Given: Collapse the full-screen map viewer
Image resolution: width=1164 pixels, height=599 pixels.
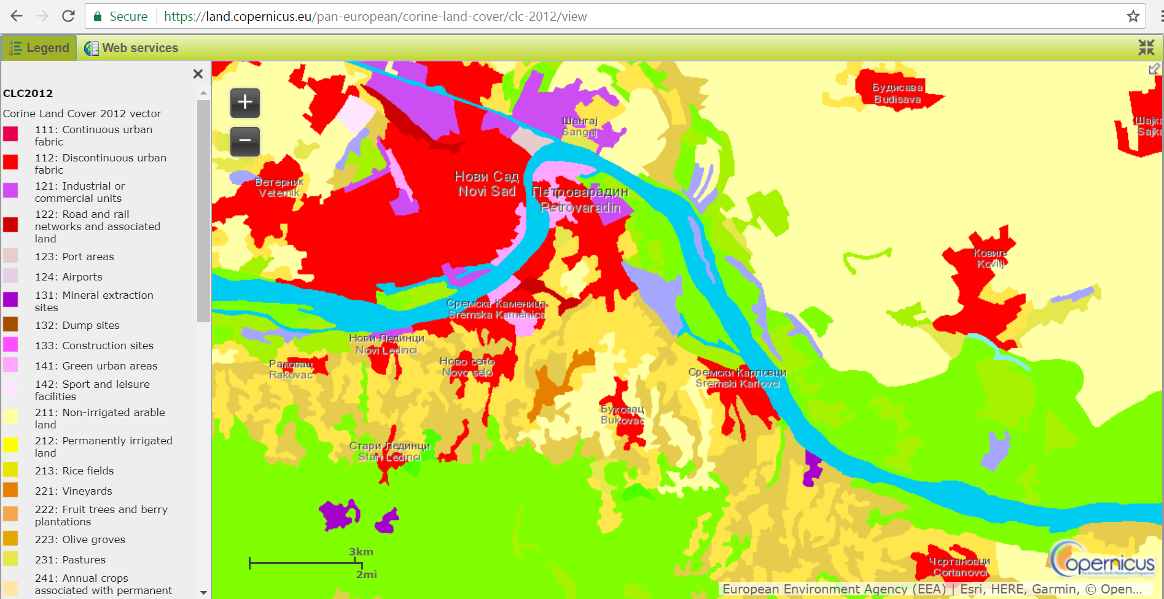Looking at the screenshot, I should click(1146, 47).
